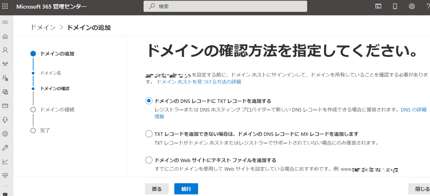Open Settings gear in the sidebar
Image resolution: width=430 pixels, height=196 pixels.
click(5, 134)
